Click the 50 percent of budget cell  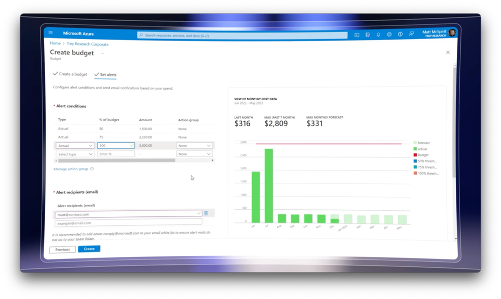[101, 129]
